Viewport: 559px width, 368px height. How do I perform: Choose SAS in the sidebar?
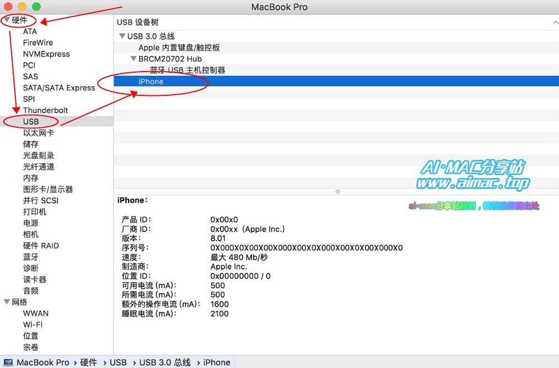click(x=30, y=77)
